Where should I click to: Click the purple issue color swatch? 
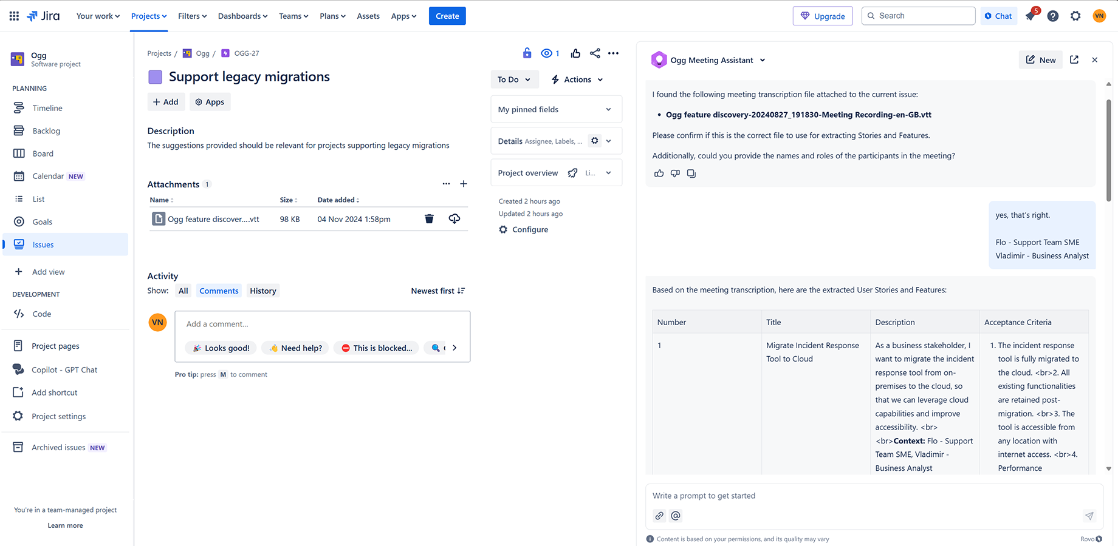pos(156,77)
